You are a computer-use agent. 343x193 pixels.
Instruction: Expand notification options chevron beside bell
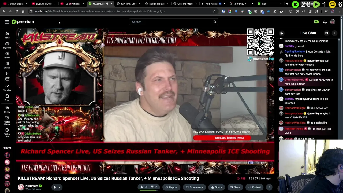pos(59,187)
